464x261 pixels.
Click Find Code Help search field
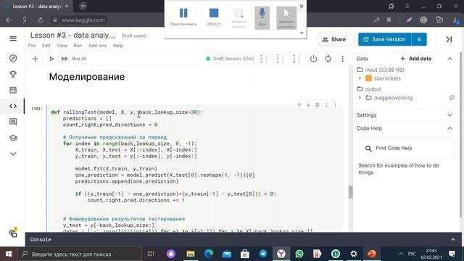point(406,148)
